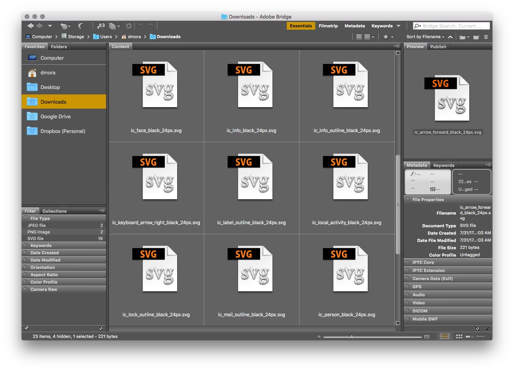This screenshot has height=371, width=514.
Task: Navigate to Users in path bar
Action: 102,37
